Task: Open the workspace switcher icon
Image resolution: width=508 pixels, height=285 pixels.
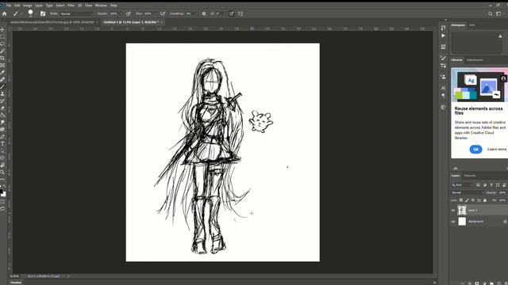Action: 499,14
